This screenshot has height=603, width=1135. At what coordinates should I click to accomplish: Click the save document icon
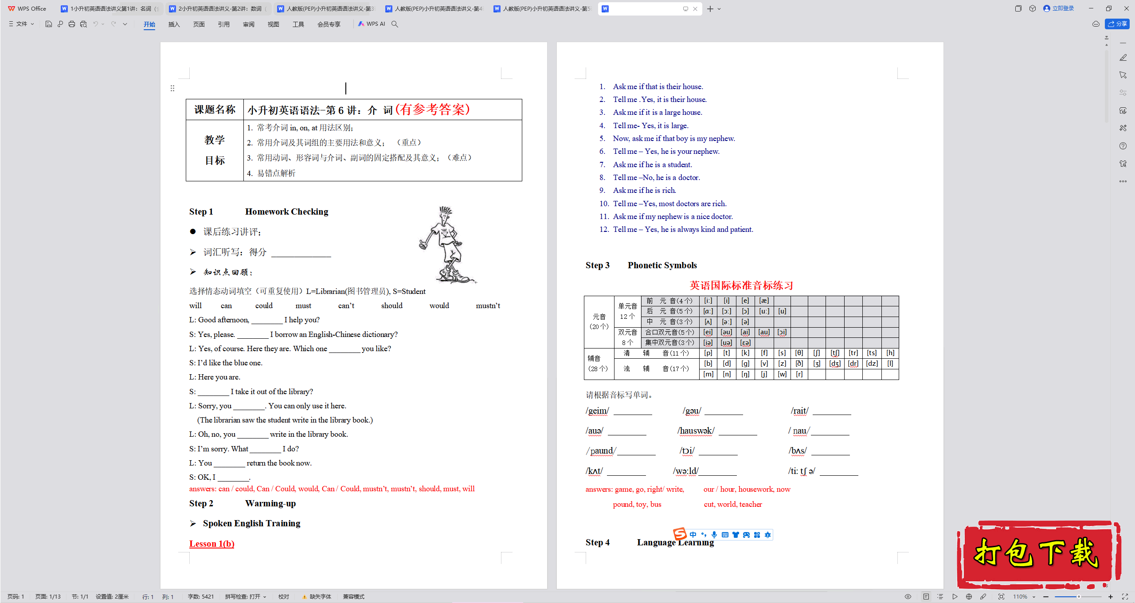[x=49, y=24]
